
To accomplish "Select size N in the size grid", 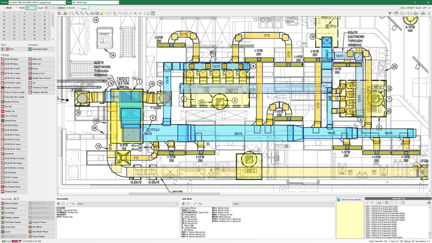I will [x=4, y=13].
